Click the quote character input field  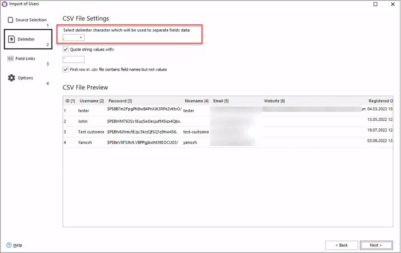pyautogui.click(x=74, y=59)
